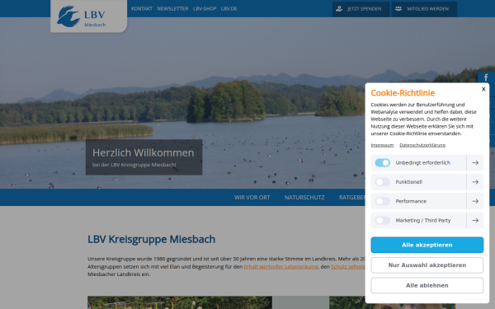Click Alle ablehnen button
495x309 pixels.
(x=427, y=285)
